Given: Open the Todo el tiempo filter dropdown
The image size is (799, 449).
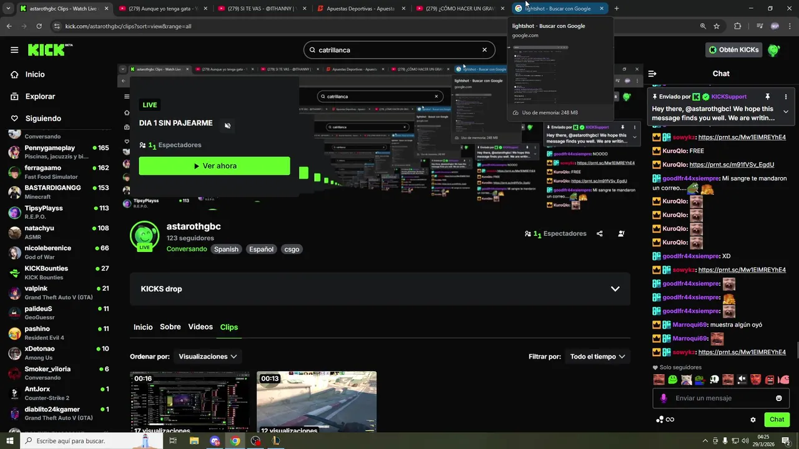Looking at the screenshot, I should pos(597,357).
